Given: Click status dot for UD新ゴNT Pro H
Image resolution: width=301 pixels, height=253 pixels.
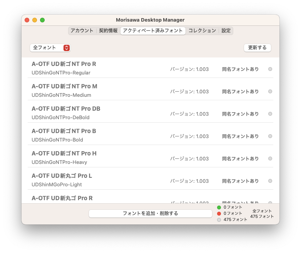Looking at the screenshot, I should click(x=270, y=159).
